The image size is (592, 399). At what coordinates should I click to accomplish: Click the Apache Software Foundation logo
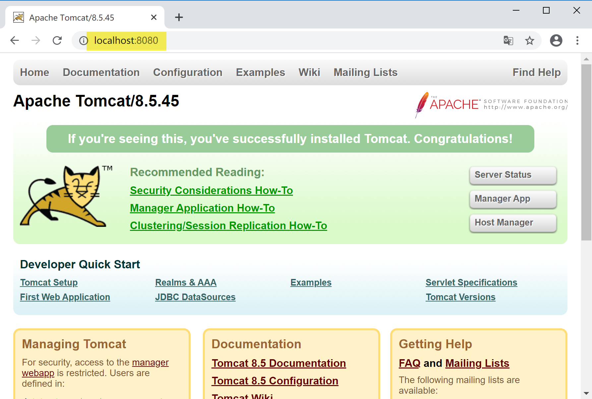(492, 104)
